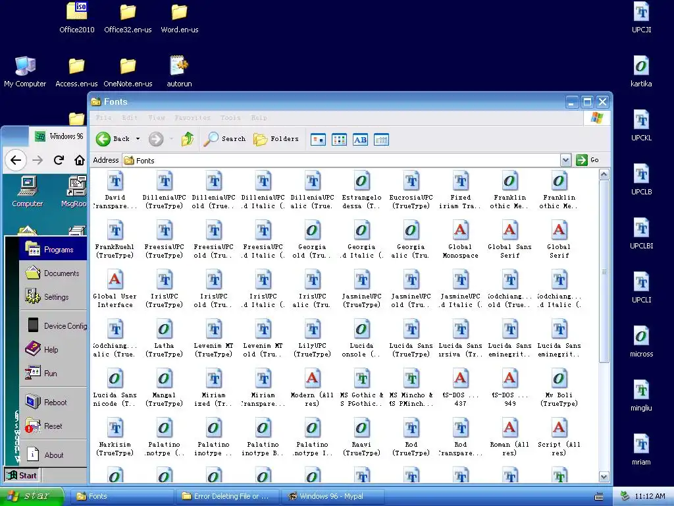674x506 pixels.
Task: Select the kartika font desktop icon
Action: (641, 71)
